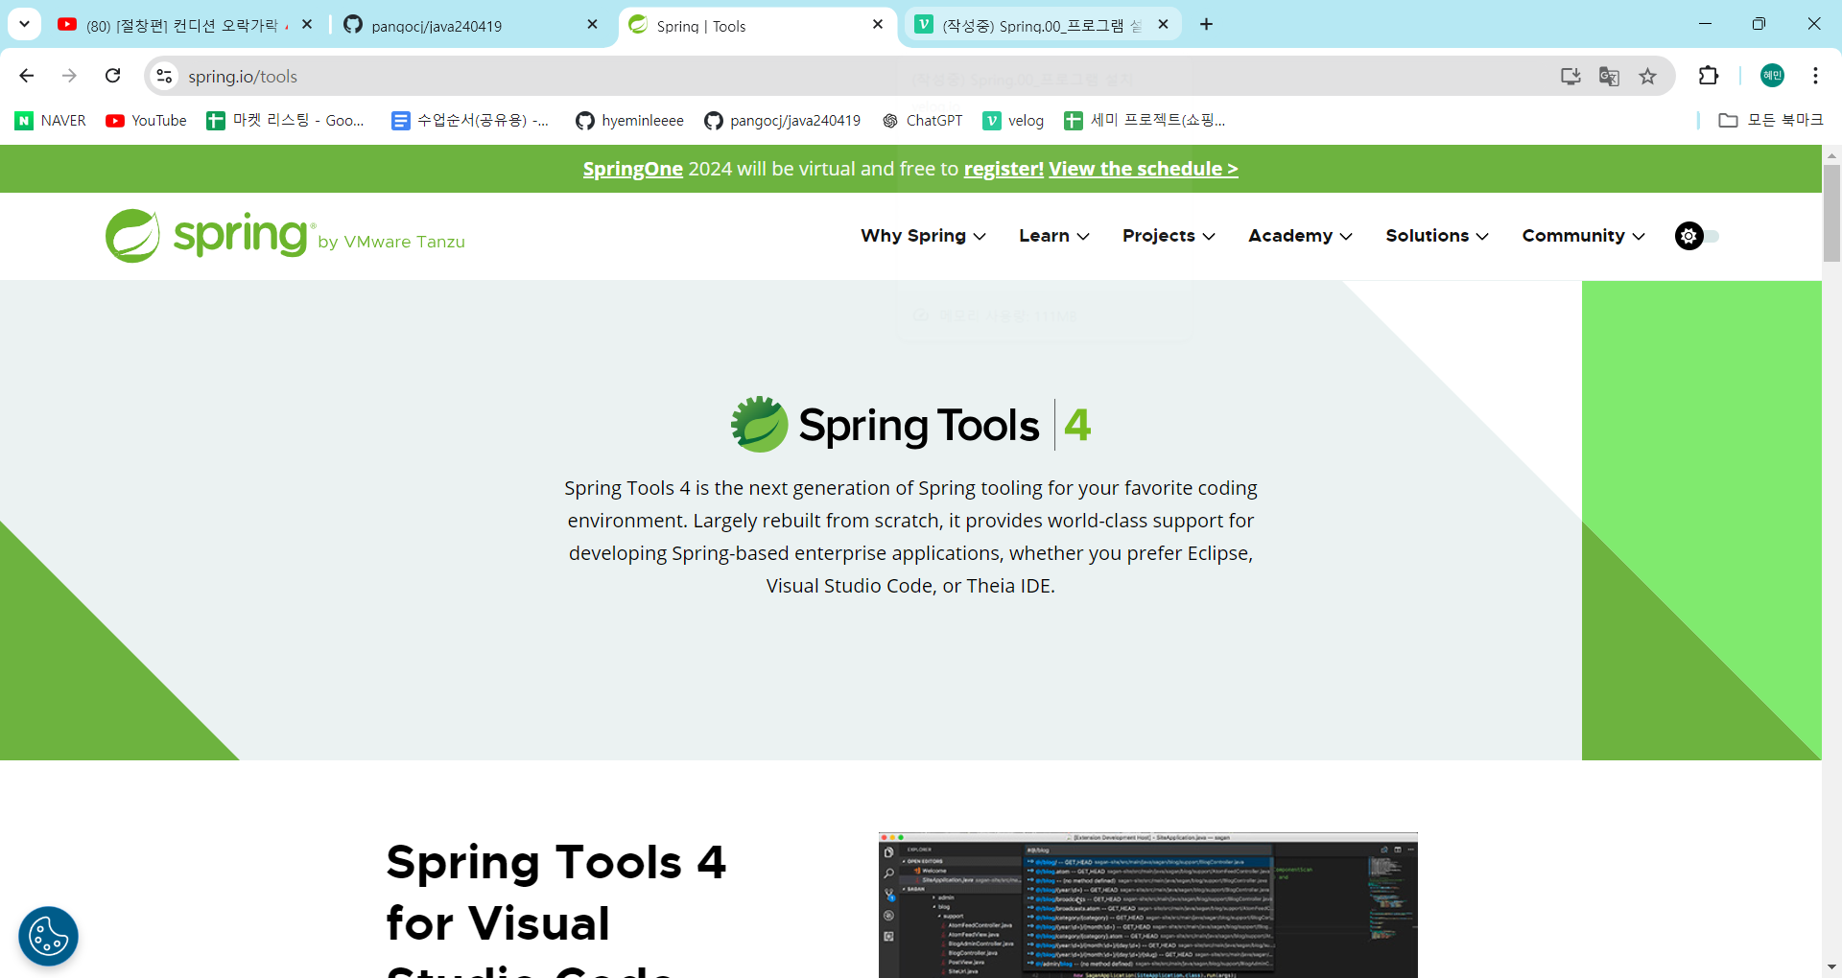Click the scrollbar down arrow
The width and height of the screenshot is (1842, 978).
(x=1831, y=967)
